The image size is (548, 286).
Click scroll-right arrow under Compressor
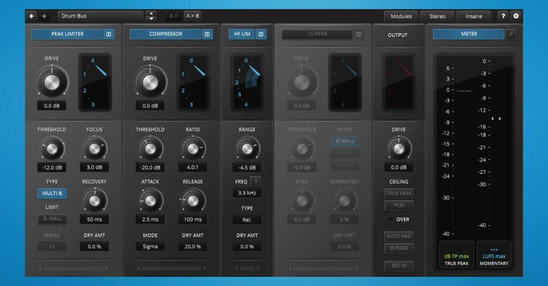click(205, 268)
